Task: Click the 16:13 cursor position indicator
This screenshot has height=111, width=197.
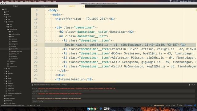Action: (x=38, y=105)
